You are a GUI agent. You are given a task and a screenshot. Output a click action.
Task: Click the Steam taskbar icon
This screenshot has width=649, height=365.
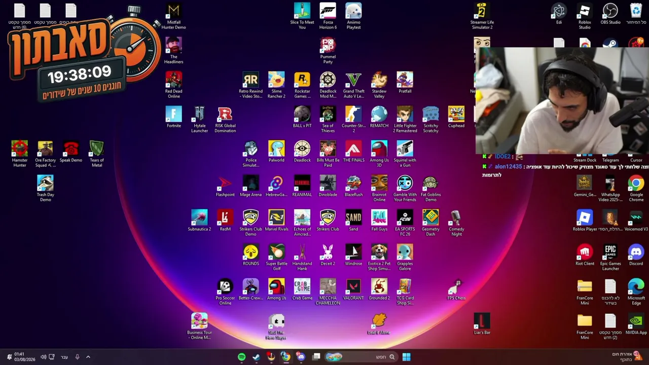(x=256, y=357)
